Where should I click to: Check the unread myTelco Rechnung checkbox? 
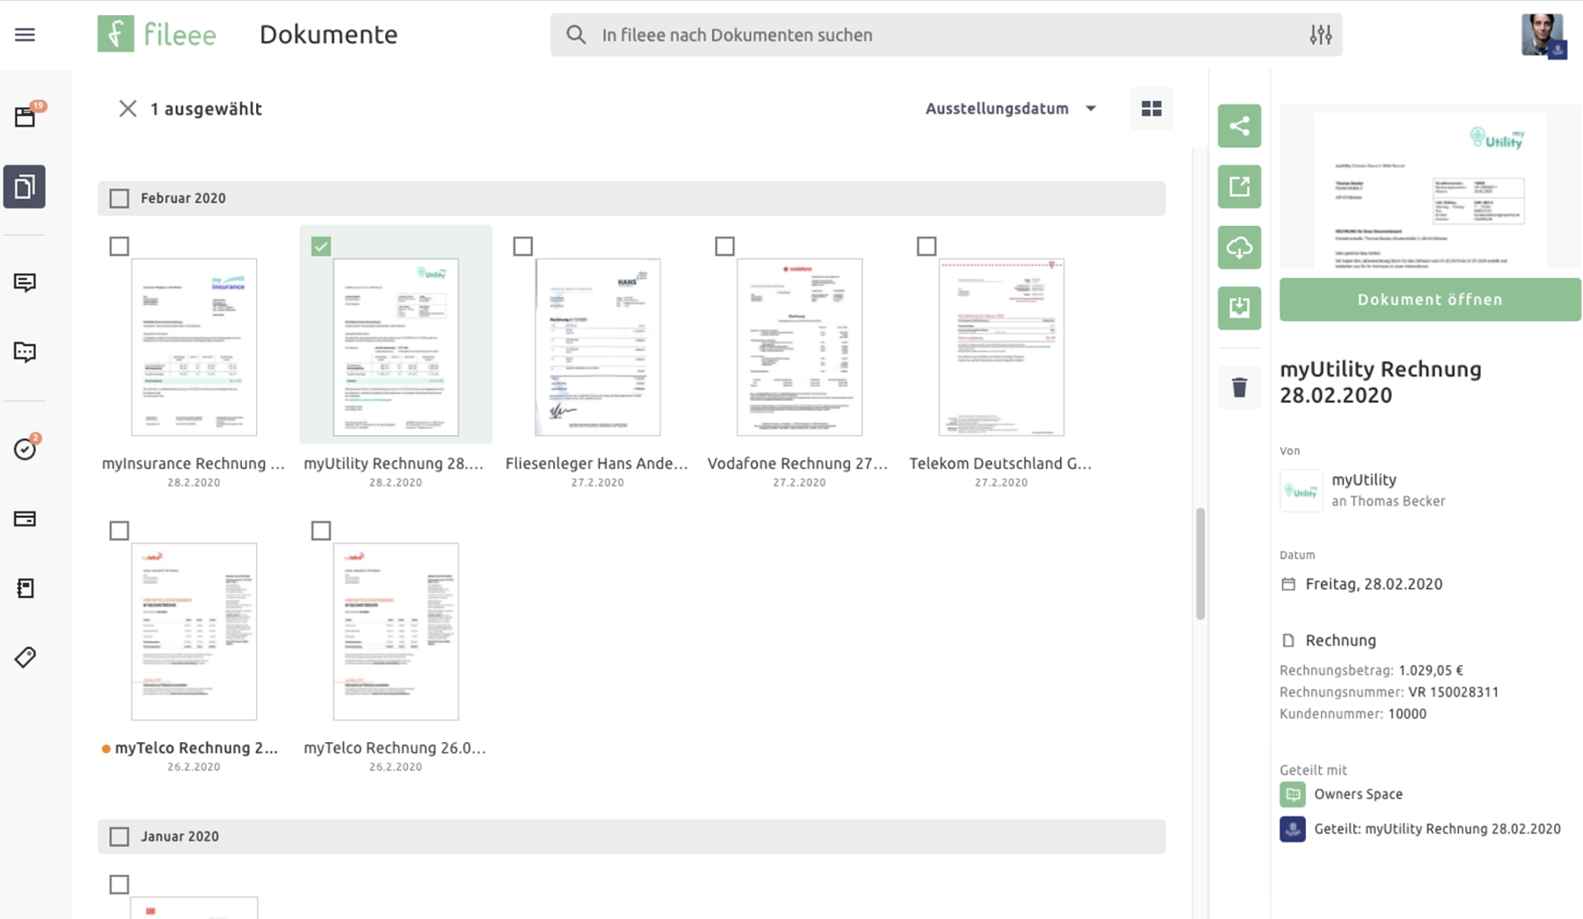(x=120, y=530)
